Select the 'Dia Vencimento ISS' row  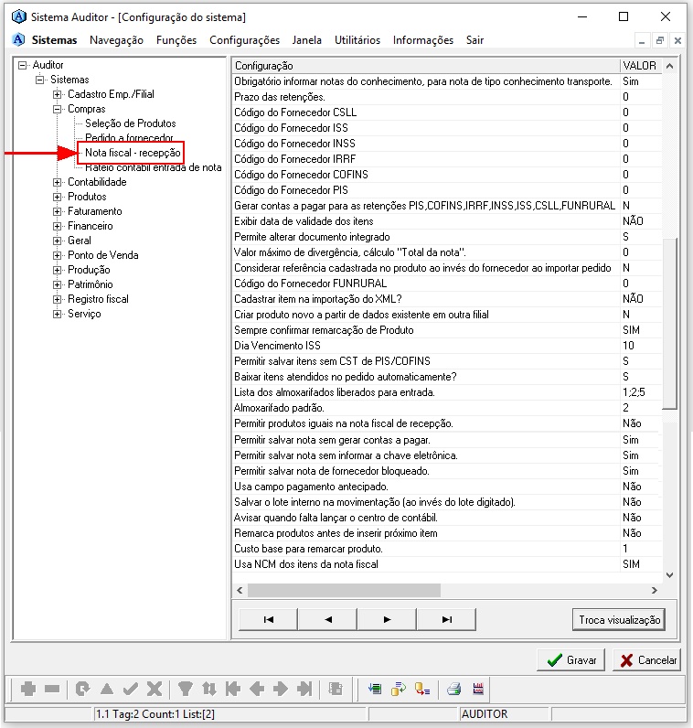tap(446, 346)
